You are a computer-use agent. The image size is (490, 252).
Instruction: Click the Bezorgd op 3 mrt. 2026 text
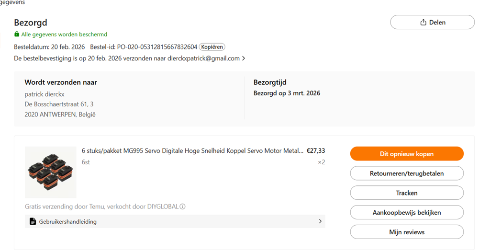[287, 93]
